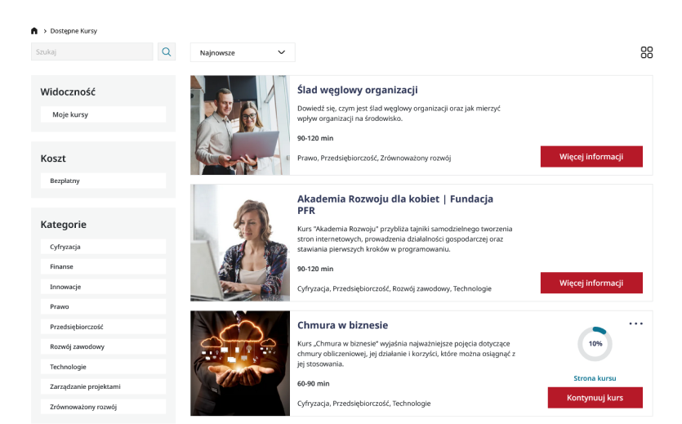
Task: Open the Strona kursu link
Action: 595,378
